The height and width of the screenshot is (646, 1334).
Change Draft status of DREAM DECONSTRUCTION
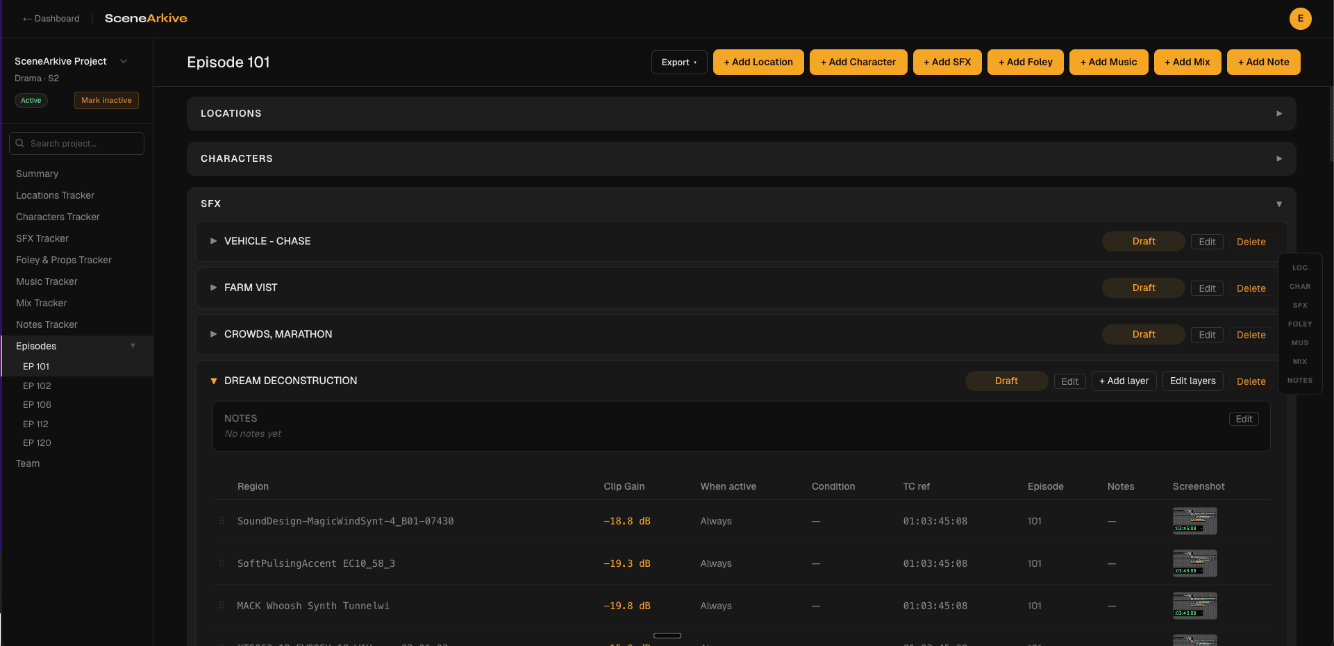1006,381
